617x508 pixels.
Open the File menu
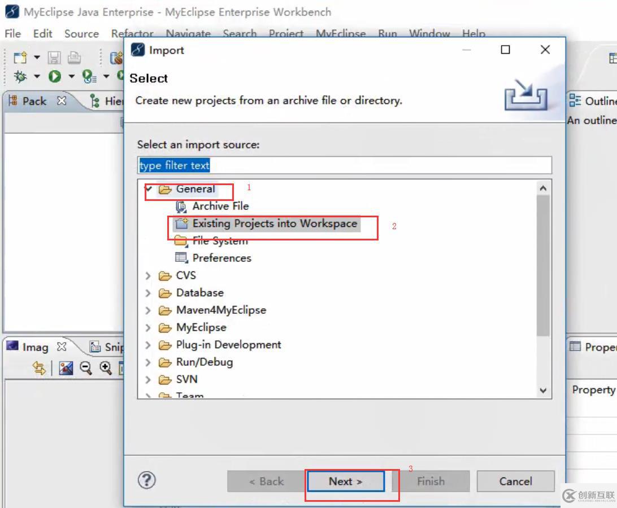point(12,34)
